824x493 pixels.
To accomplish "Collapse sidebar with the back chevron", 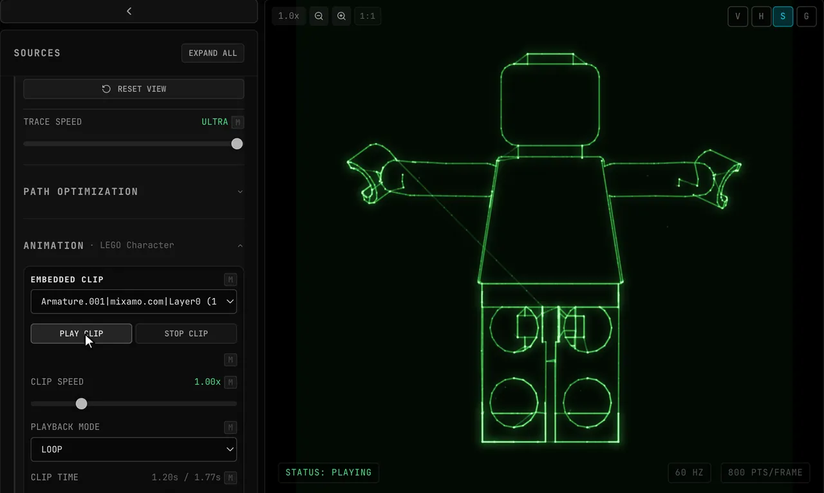I will [x=129, y=11].
